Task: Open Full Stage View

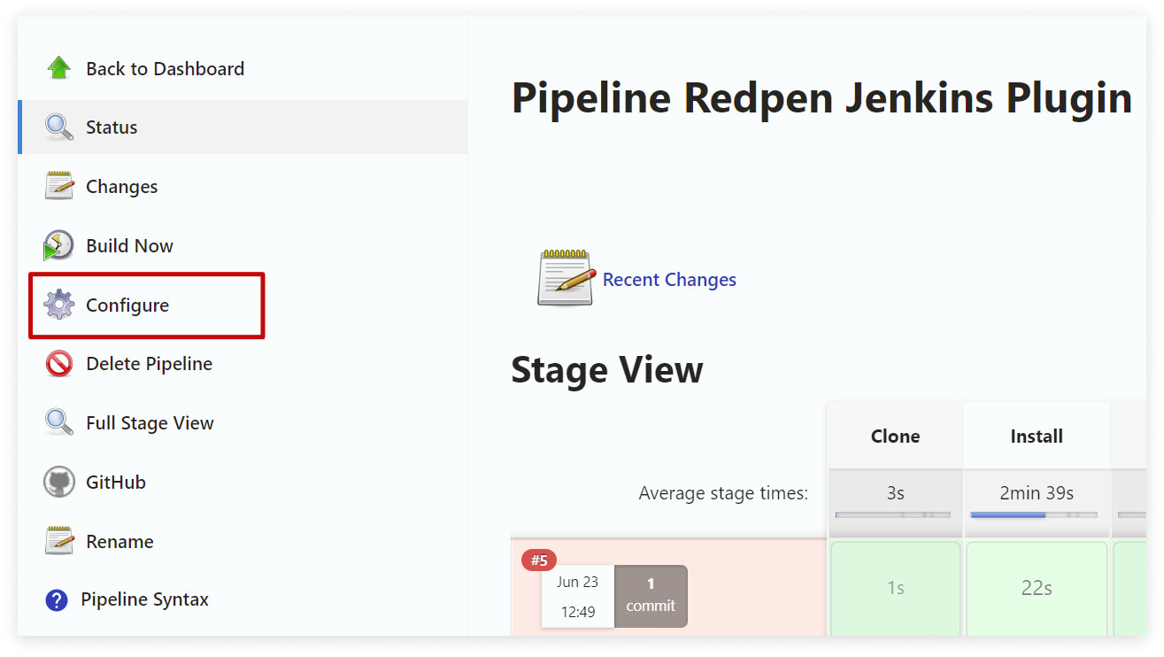Action: pos(150,422)
